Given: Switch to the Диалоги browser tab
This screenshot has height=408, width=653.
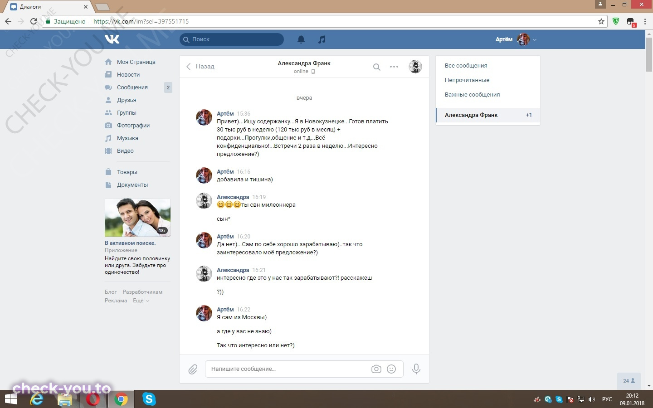Looking at the screenshot, I should point(49,7).
